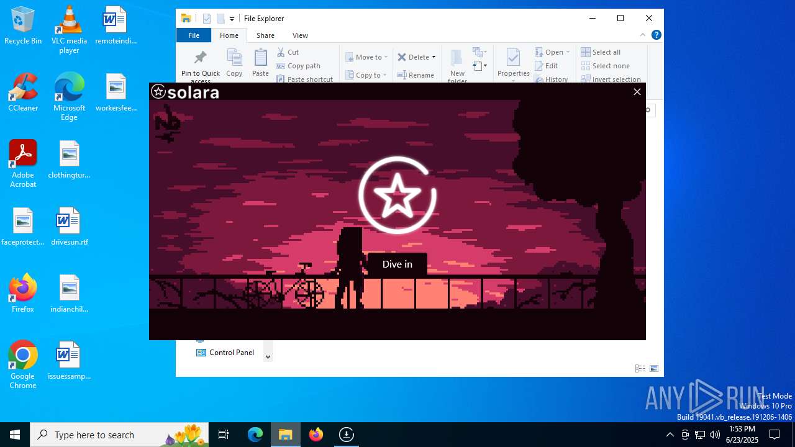Select the remoteindi... Word document on desktop

tap(116, 26)
